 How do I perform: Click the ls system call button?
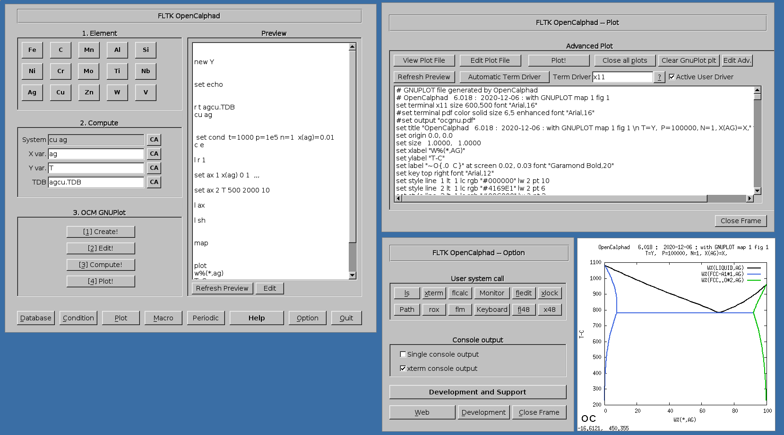pos(407,293)
